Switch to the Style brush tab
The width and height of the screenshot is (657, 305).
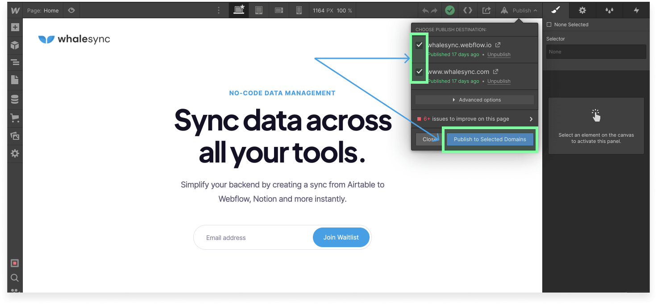pyautogui.click(x=556, y=10)
